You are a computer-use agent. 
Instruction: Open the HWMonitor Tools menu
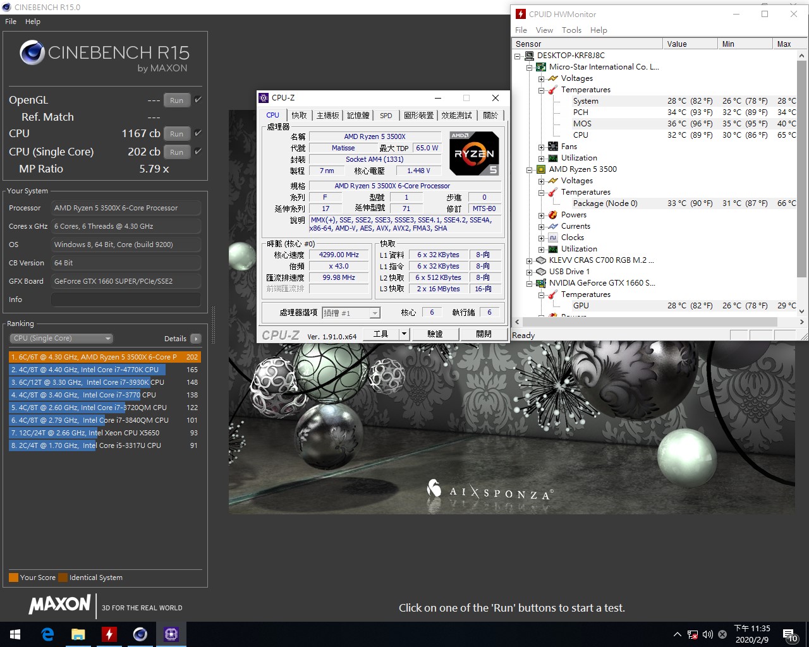pos(571,30)
